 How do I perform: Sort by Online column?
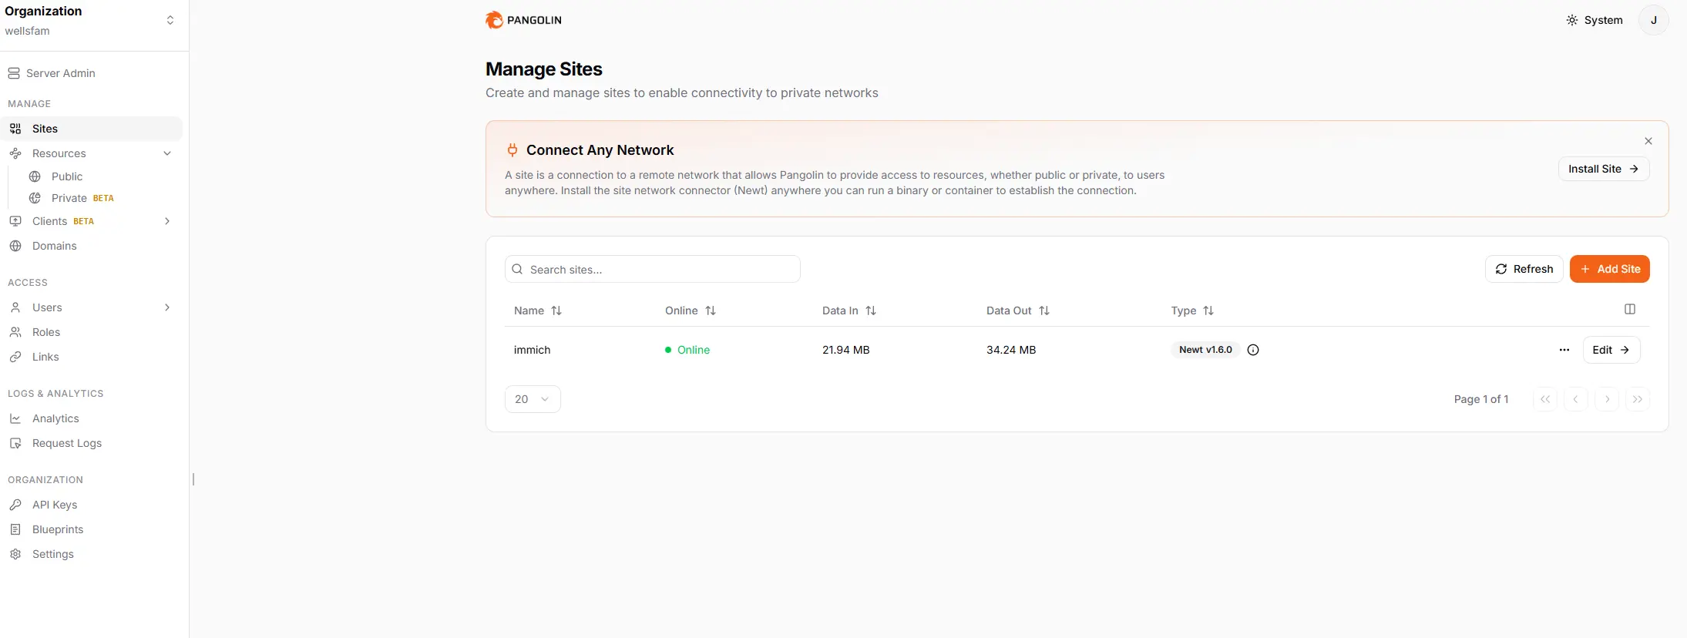tap(691, 311)
